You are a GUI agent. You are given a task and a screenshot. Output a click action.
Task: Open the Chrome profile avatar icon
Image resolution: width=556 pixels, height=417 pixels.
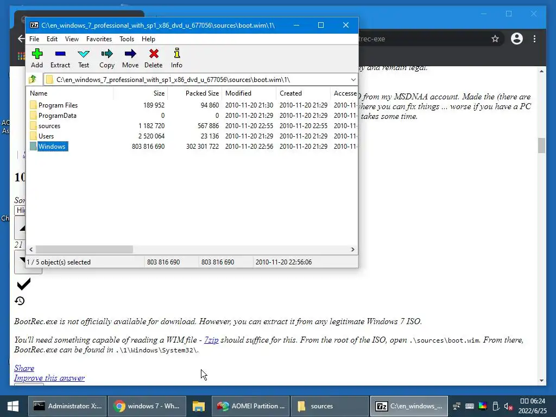coord(517,39)
